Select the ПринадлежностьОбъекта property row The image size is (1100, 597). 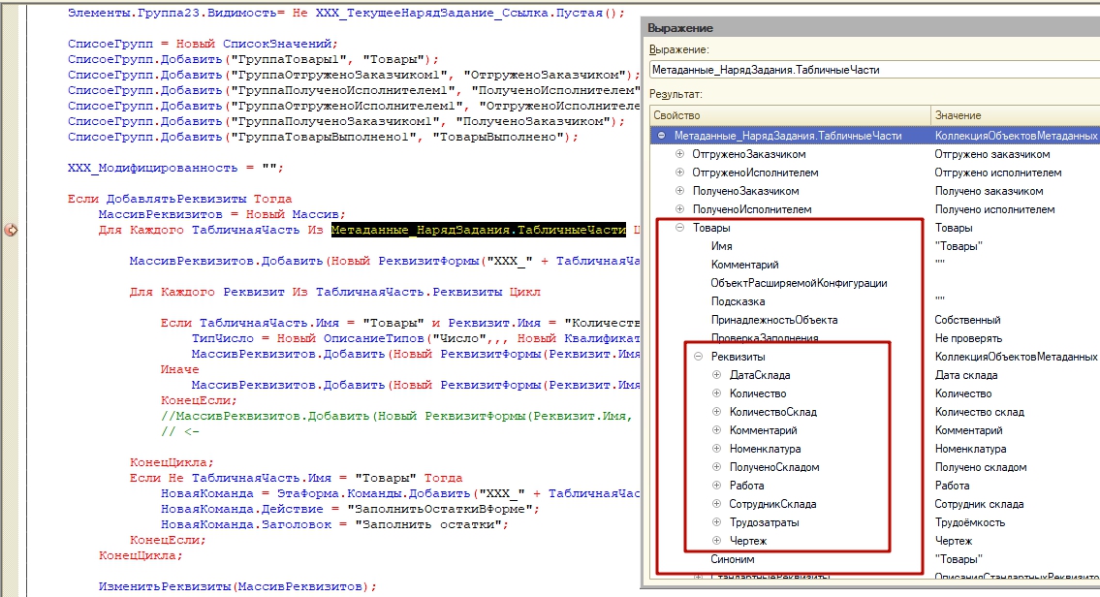coord(773,320)
